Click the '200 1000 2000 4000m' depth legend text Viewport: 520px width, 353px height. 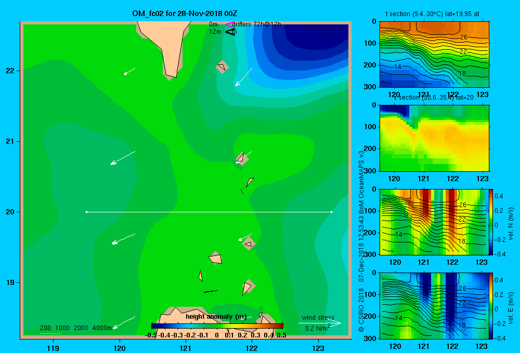tap(76, 328)
